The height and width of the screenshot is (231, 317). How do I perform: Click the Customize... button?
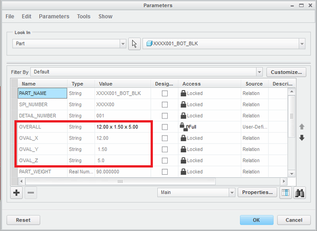coord(286,72)
